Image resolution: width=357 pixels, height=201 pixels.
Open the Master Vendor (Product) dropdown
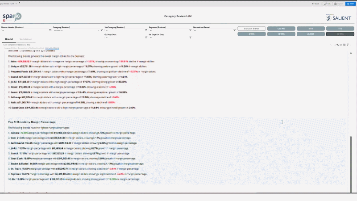[x=25, y=30]
